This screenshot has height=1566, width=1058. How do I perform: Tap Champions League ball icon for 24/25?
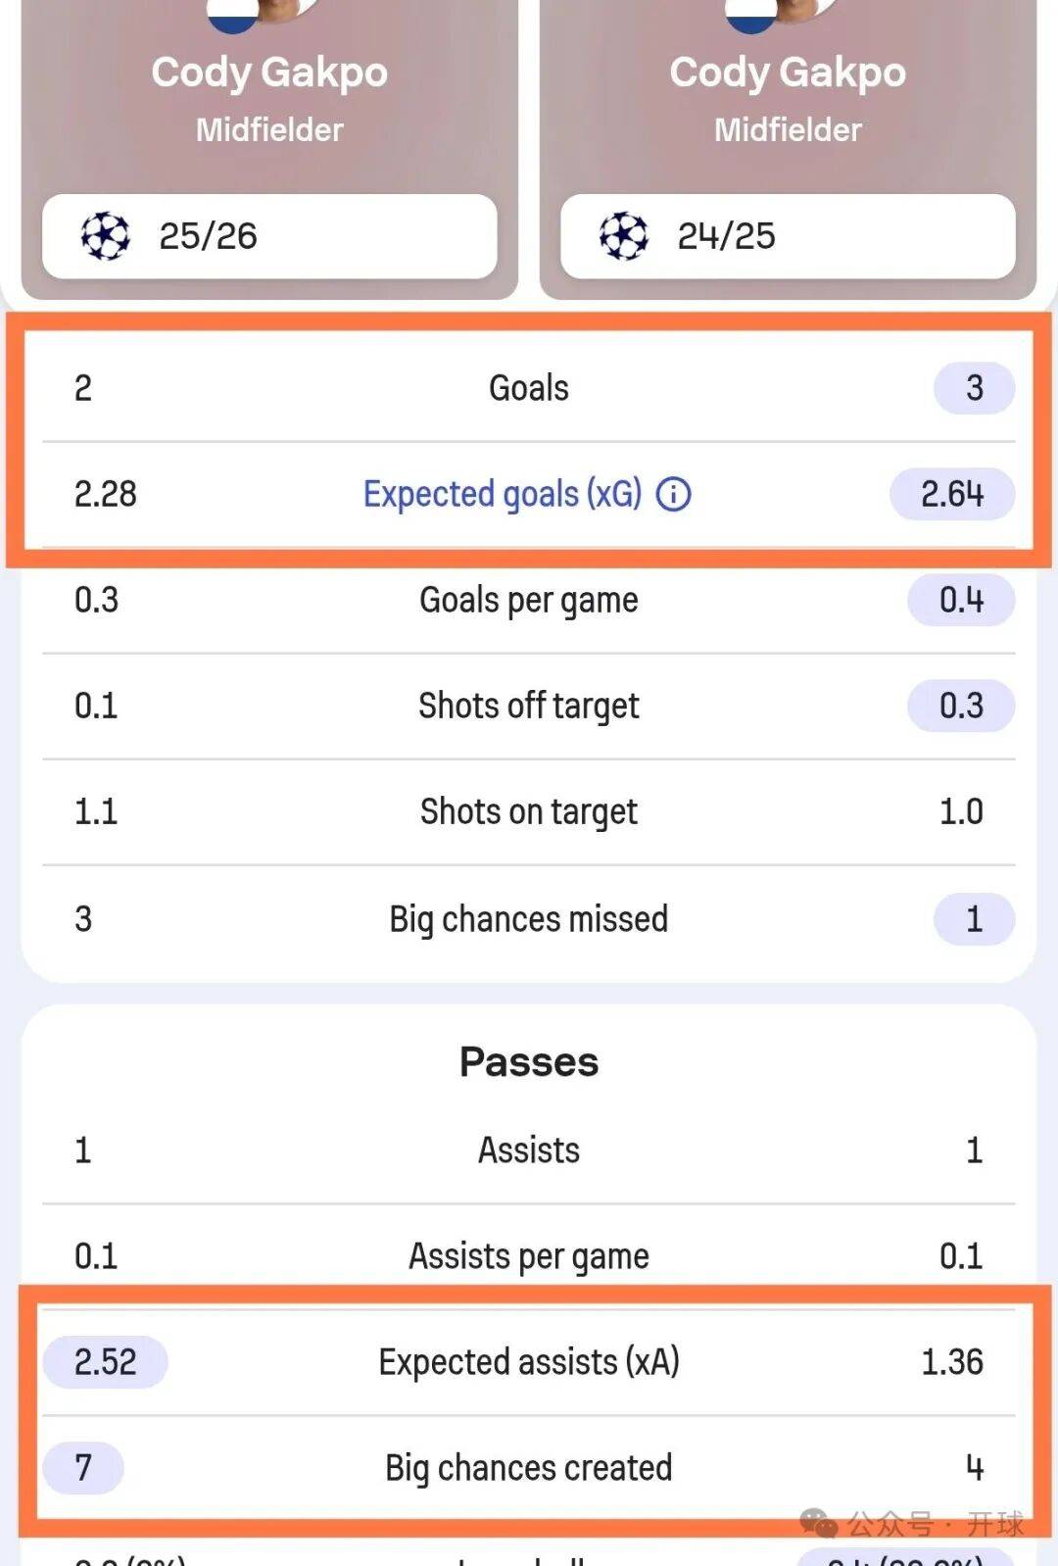click(x=623, y=236)
